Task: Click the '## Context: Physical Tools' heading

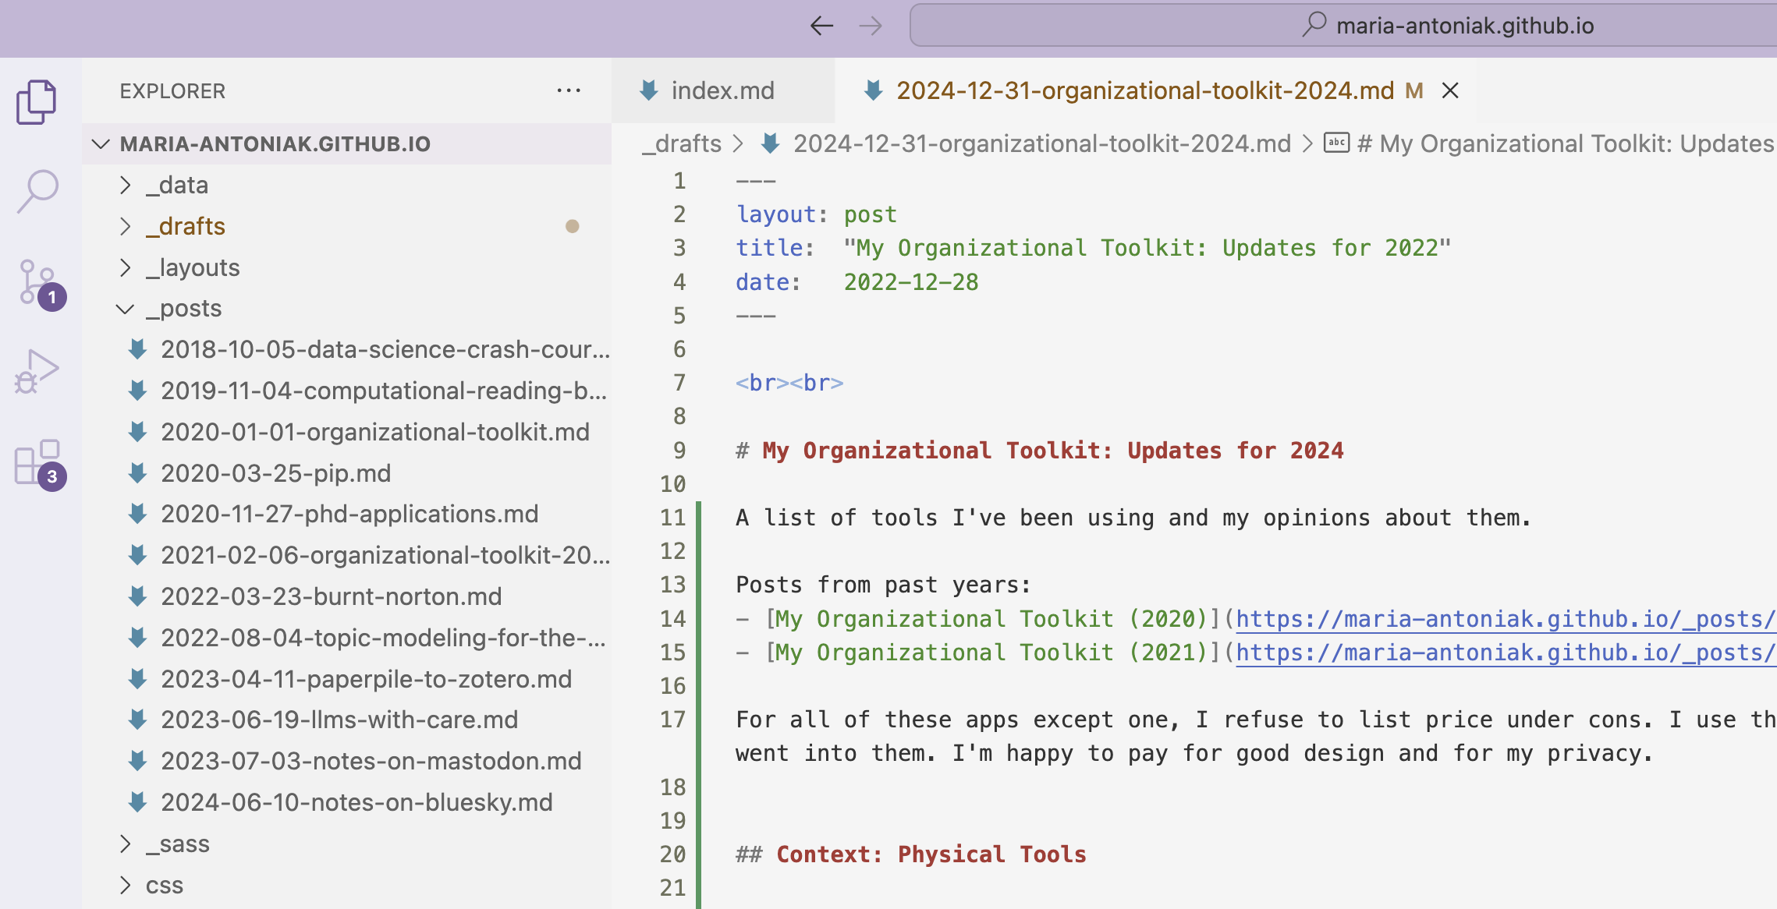Action: coord(911,854)
